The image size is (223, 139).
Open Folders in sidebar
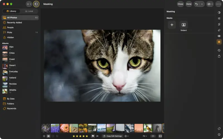pos(20,104)
